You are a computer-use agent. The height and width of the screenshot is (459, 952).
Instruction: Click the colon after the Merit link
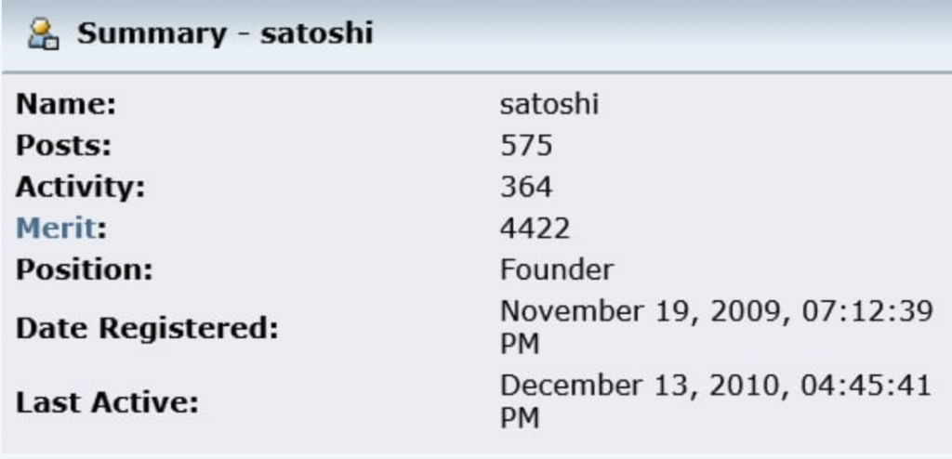coord(101,229)
